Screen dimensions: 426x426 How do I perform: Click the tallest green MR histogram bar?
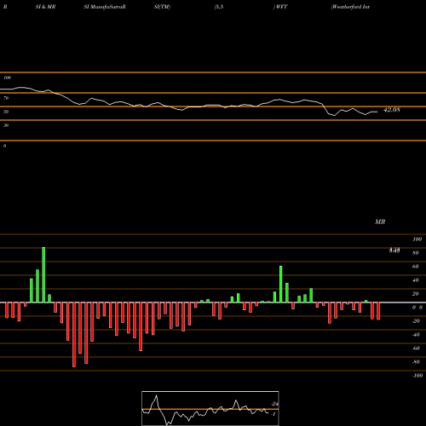click(x=43, y=275)
